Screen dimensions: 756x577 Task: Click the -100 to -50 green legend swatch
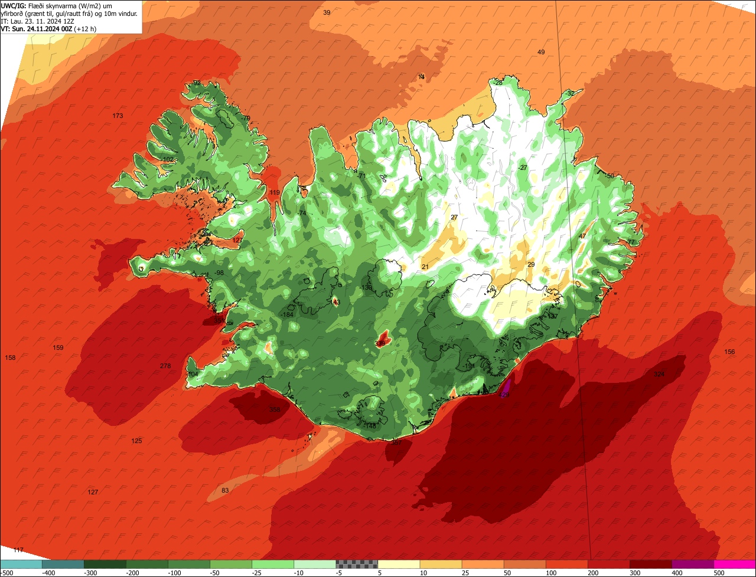tap(189, 564)
